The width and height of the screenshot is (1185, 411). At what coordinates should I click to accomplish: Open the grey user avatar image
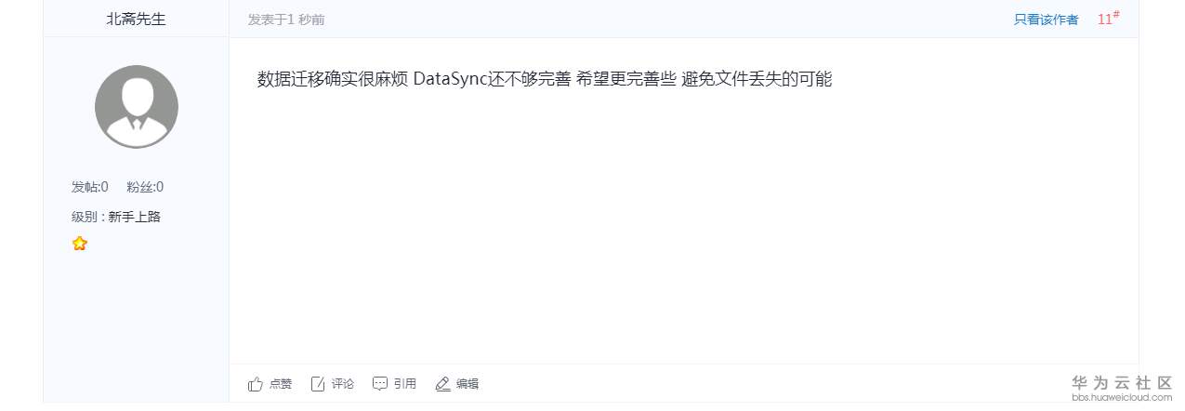pos(137,106)
